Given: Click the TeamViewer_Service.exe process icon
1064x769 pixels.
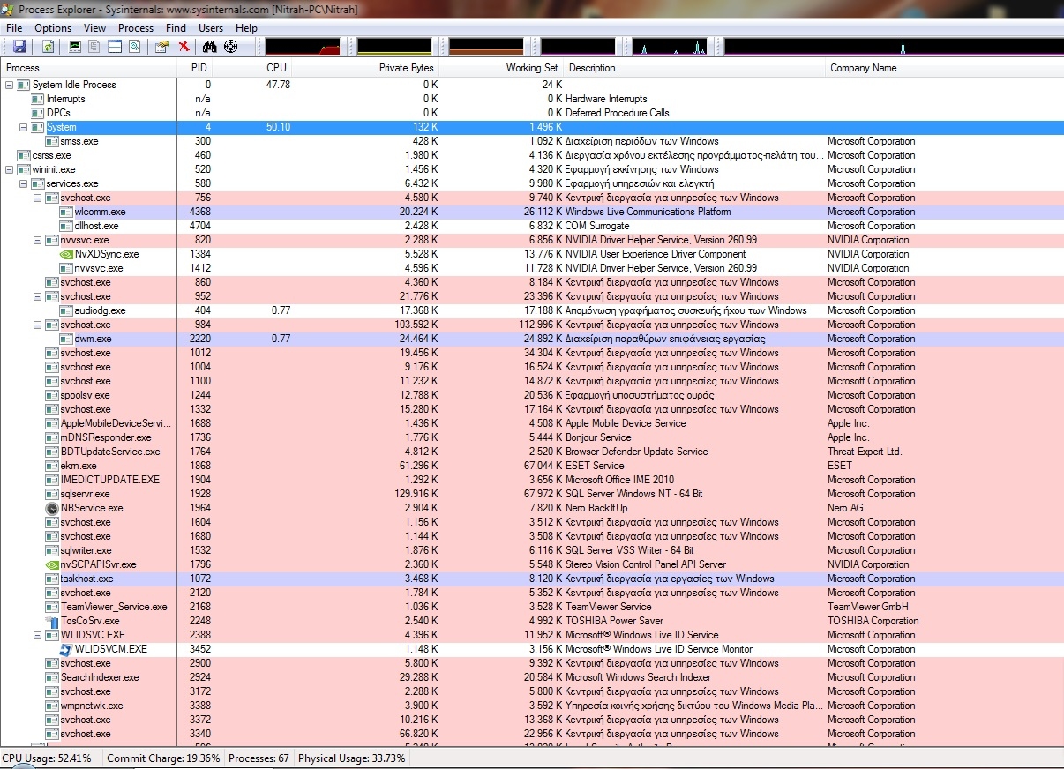Looking at the screenshot, I should (x=52, y=607).
